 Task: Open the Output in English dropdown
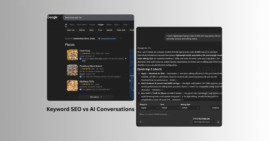pos(148,108)
